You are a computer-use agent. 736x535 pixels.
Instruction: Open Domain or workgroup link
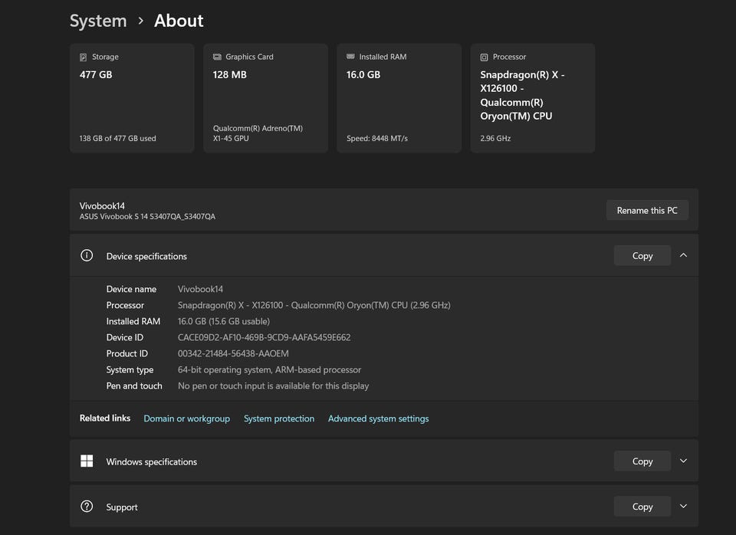pyautogui.click(x=187, y=418)
